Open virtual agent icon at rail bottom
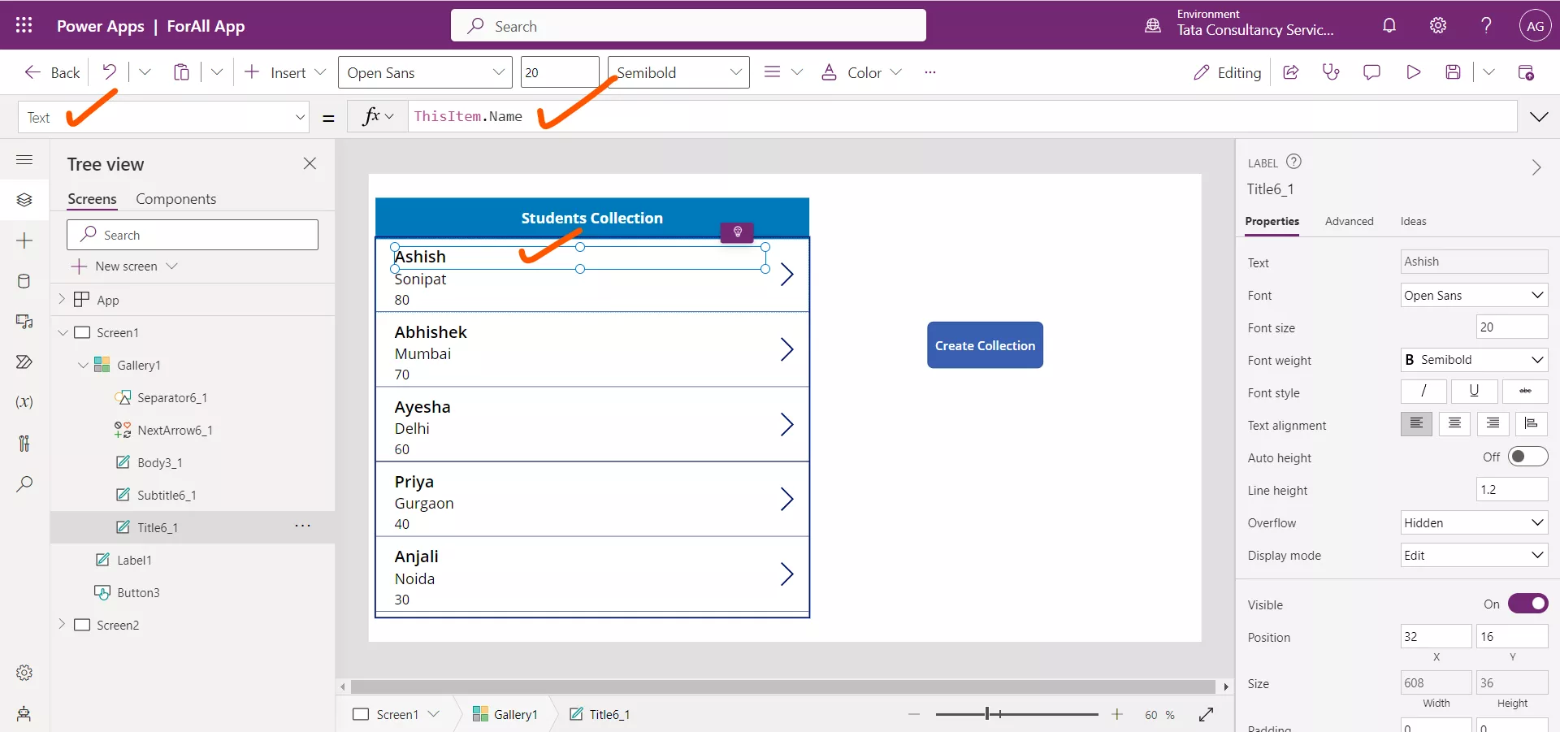Viewport: 1560px width, 732px height. (24, 713)
